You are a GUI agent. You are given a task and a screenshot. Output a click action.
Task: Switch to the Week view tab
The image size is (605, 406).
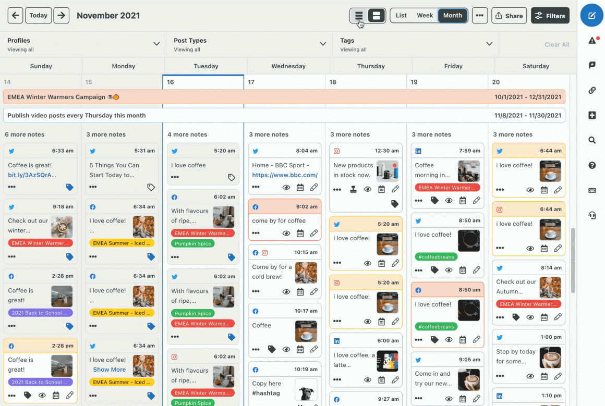pyautogui.click(x=425, y=16)
